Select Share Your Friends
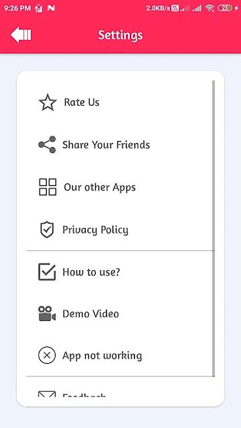Image resolution: width=241 pixels, height=428 pixels. pyautogui.click(x=120, y=144)
